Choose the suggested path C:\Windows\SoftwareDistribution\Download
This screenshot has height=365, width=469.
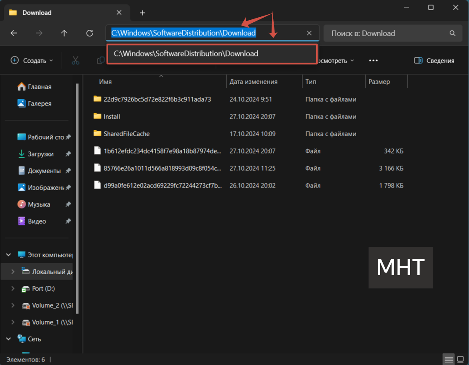click(212, 54)
